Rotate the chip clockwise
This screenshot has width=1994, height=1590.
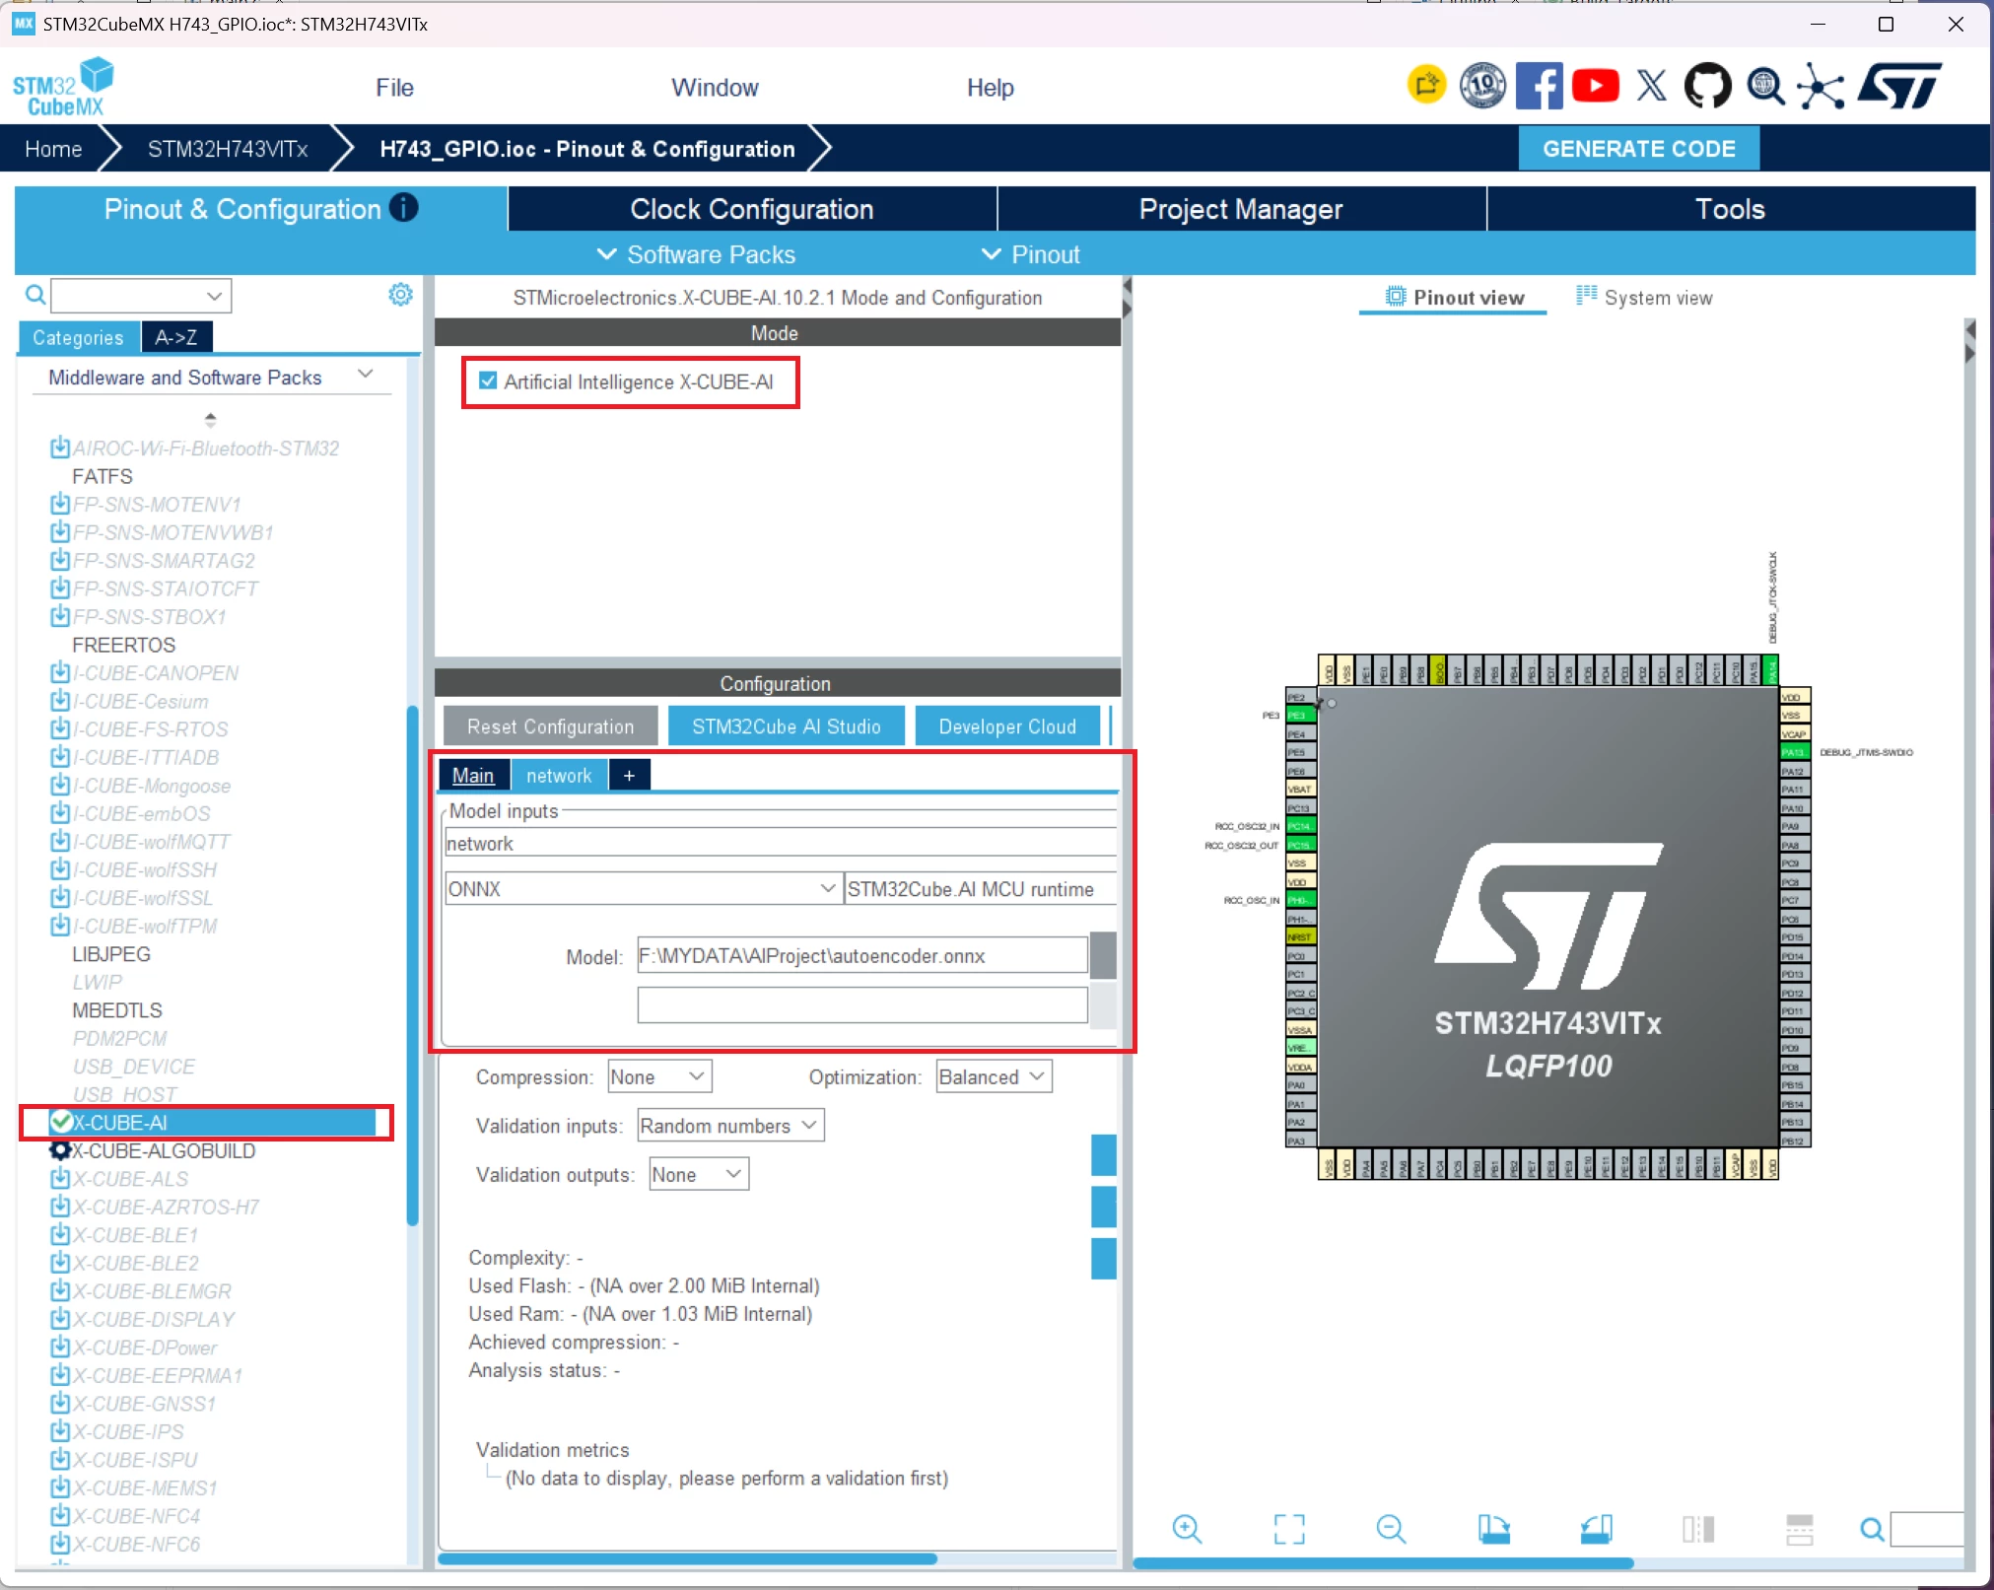click(1493, 1529)
